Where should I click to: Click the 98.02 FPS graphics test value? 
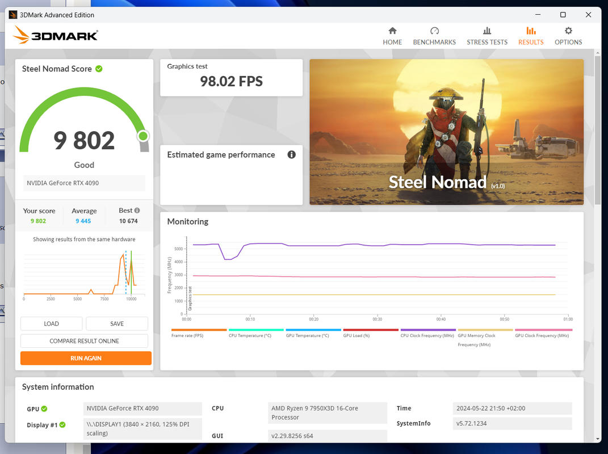pyautogui.click(x=231, y=81)
